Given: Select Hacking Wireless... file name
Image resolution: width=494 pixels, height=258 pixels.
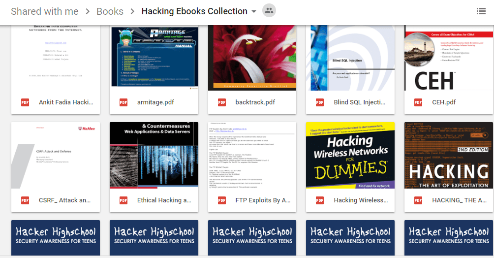Looking at the screenshot, I should [361, 200].
